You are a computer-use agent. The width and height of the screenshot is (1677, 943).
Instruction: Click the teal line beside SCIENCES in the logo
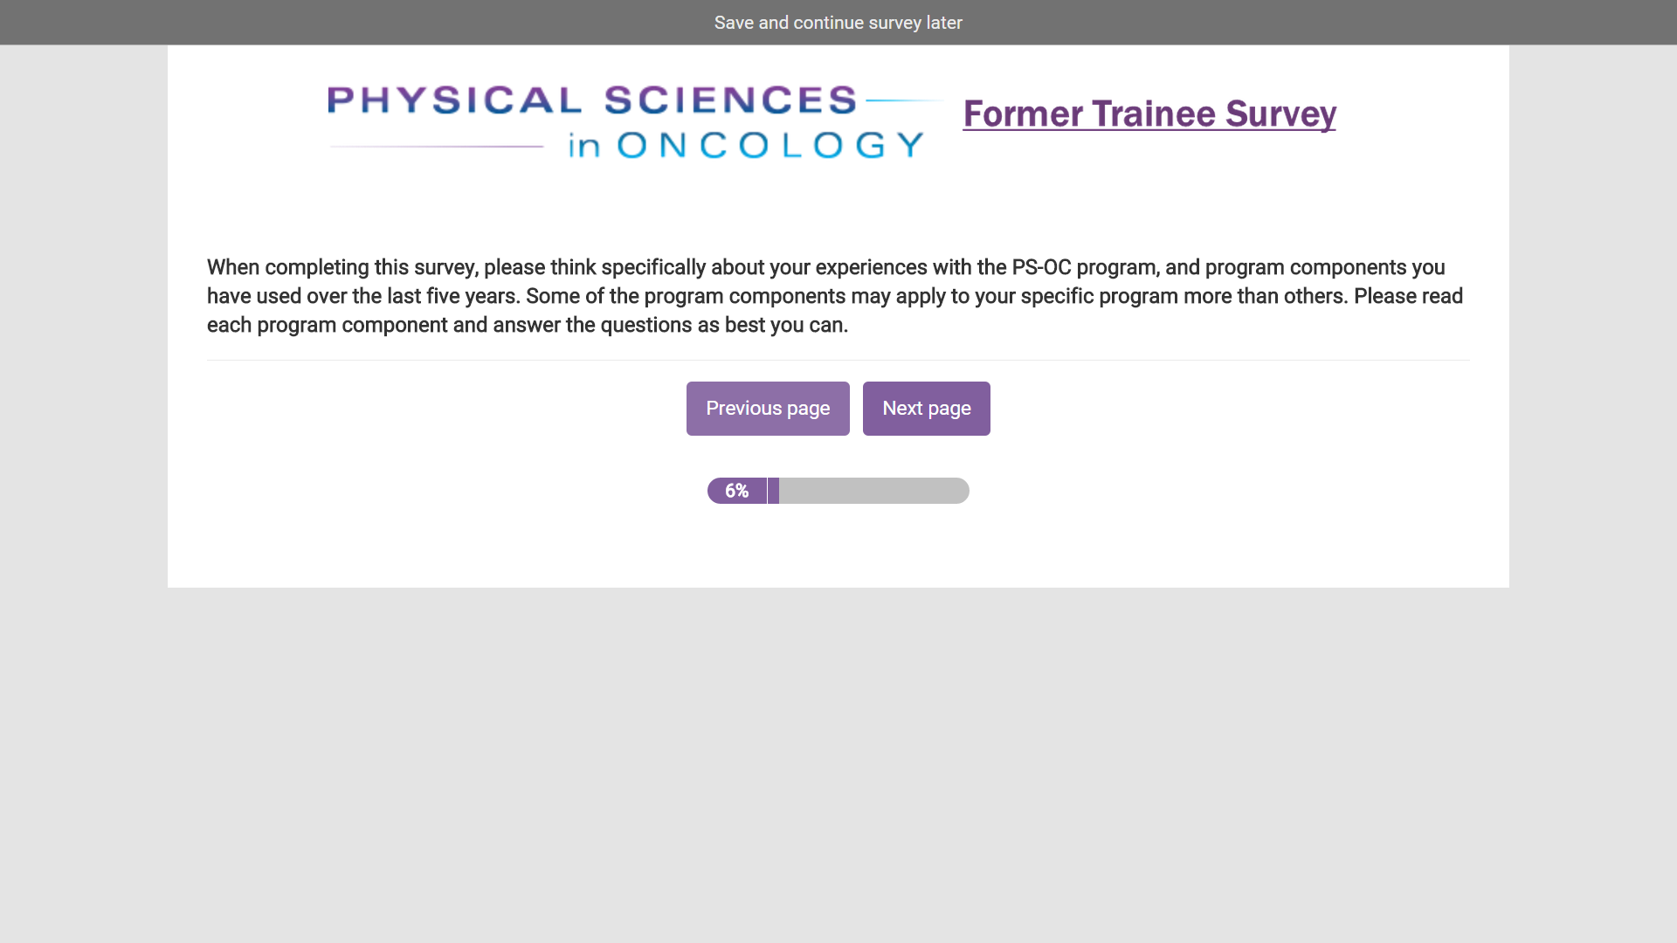(x=903, y=100)
